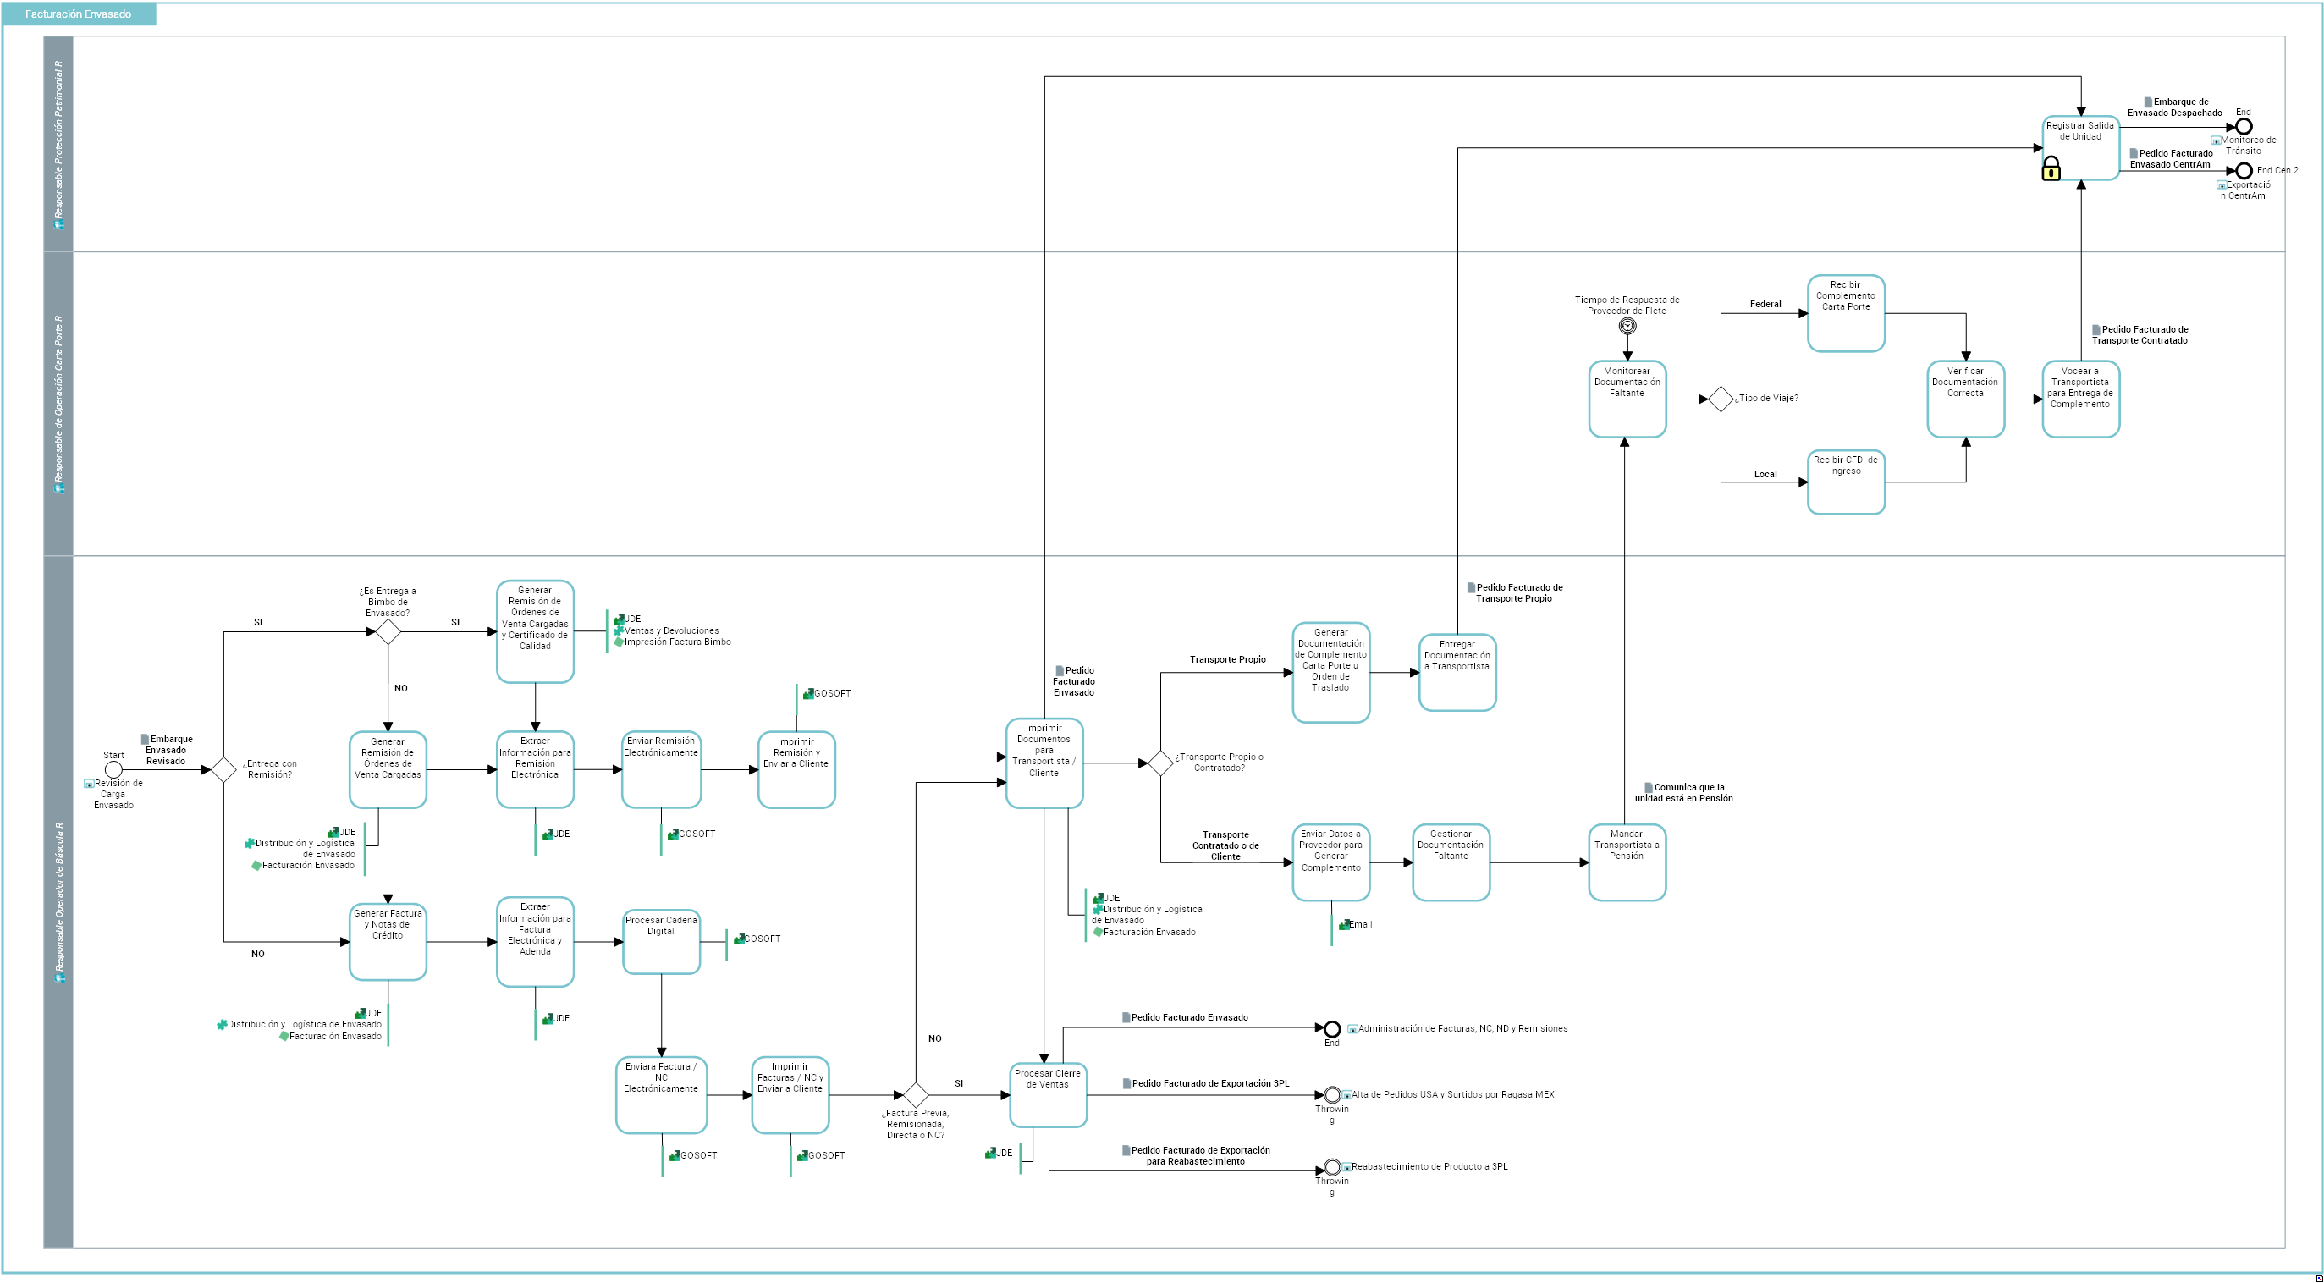
Task: Select the 'Gestionar Documentación Faltante' task
Action: click(1451, 862)
